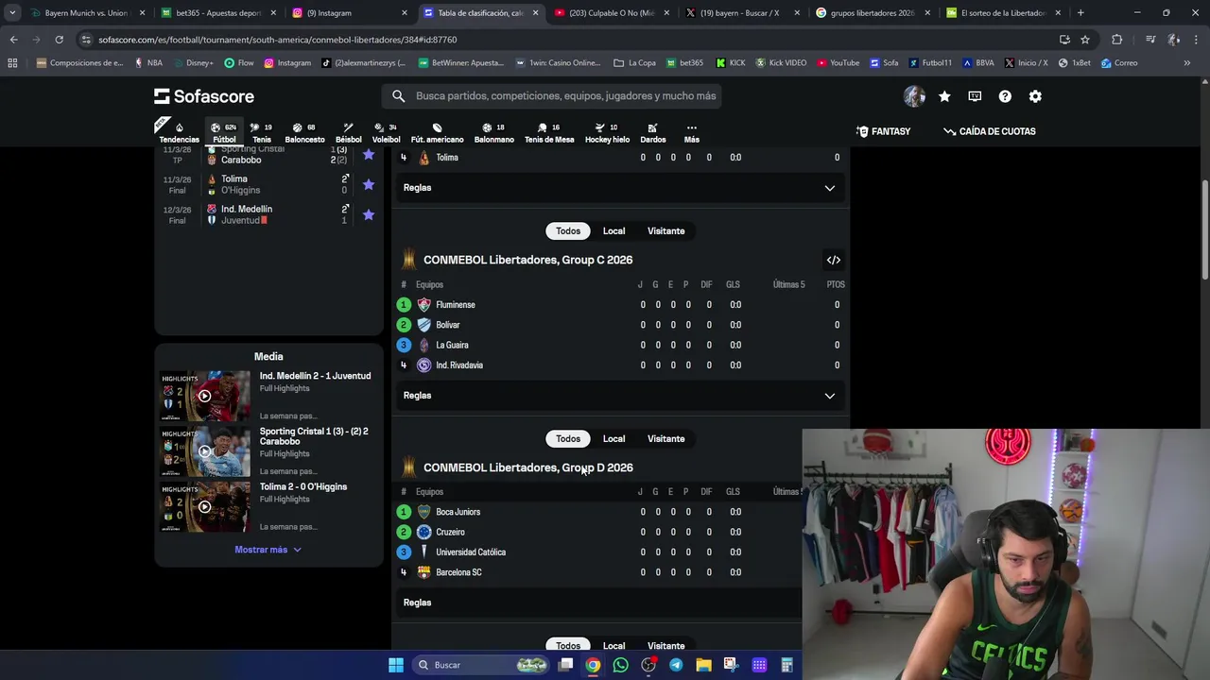
Task: Open Chrome extensions puzzle icon
Action: coord(1116,40)
